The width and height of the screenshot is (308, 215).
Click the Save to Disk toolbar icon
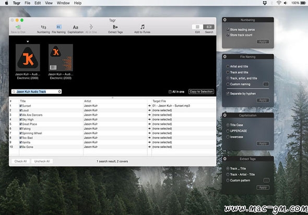pyautogui.click(x=18, y=27)
